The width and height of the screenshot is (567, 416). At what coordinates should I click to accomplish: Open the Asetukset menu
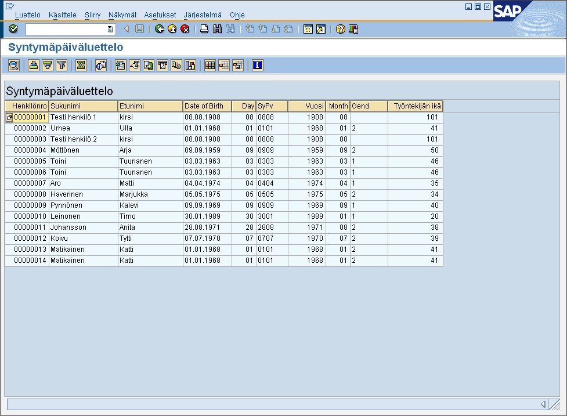[x=160, y=15]
